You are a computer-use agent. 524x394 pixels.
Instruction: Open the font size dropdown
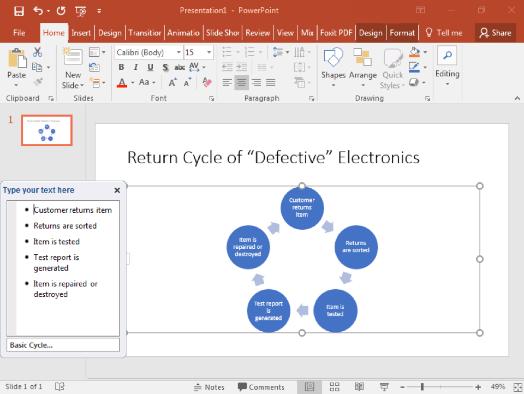tap(209, 53)
